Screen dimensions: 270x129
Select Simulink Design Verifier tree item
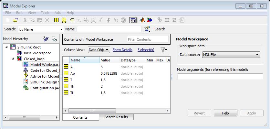click(x=45, y=82)
